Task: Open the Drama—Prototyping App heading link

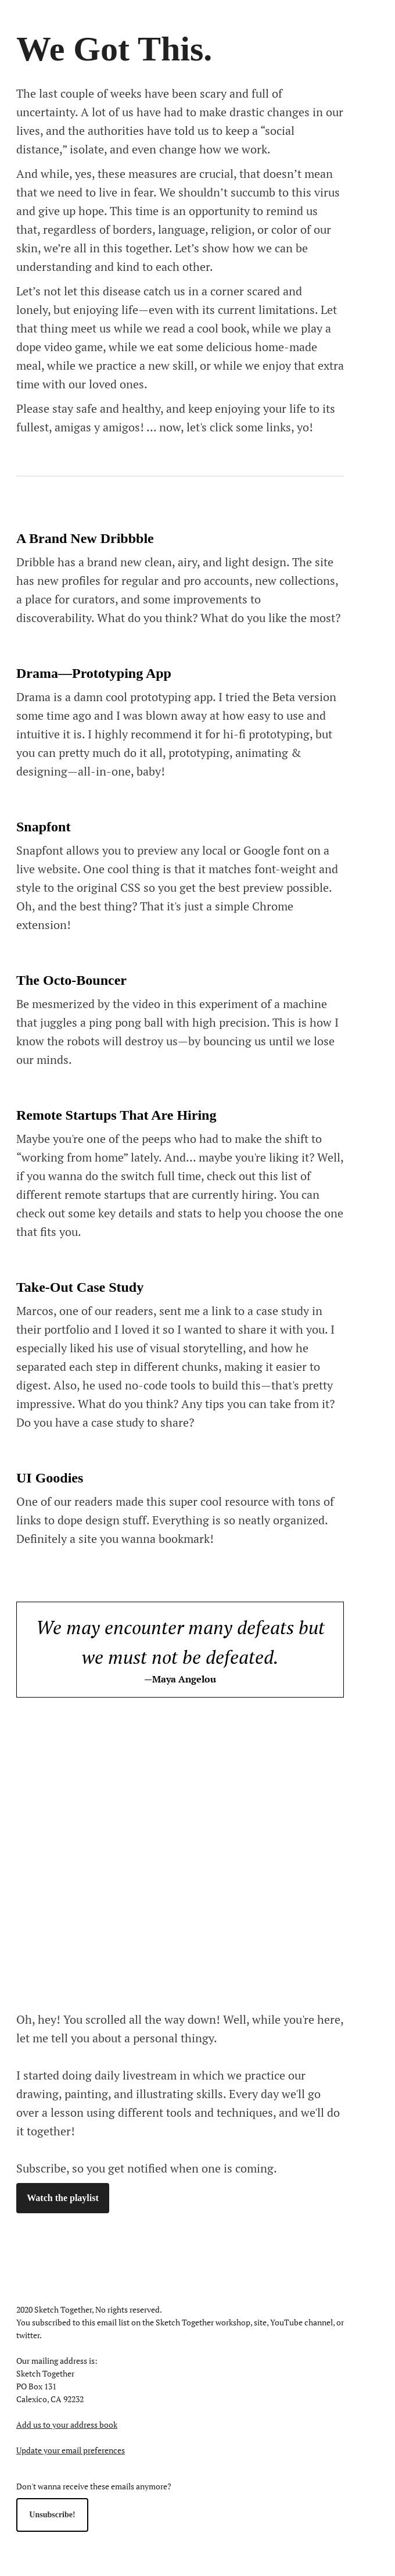Action: click(x=93, y=673)
